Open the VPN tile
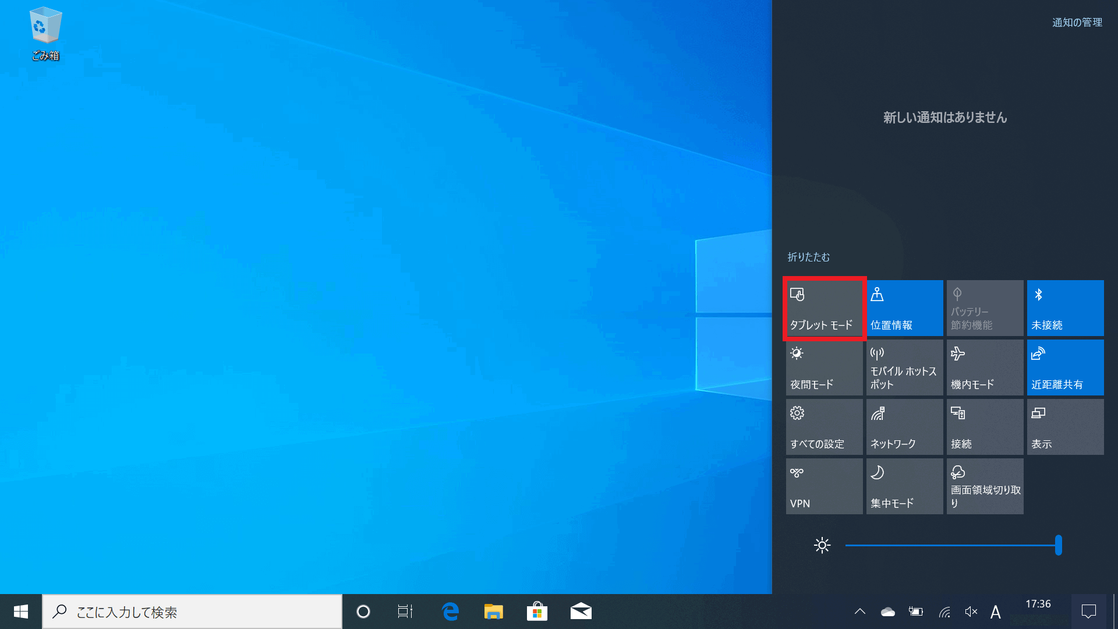The width and height of the screenshot is (1118, 629). tap(824, 486)
